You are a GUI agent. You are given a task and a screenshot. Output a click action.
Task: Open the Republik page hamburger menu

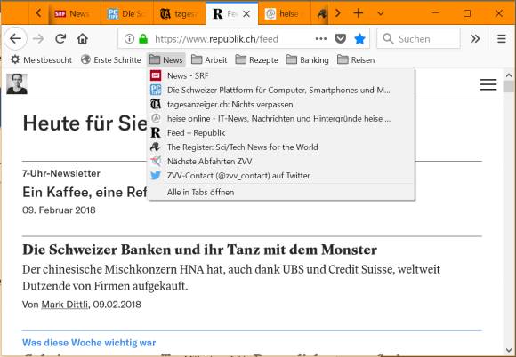(x=488, y=84)
